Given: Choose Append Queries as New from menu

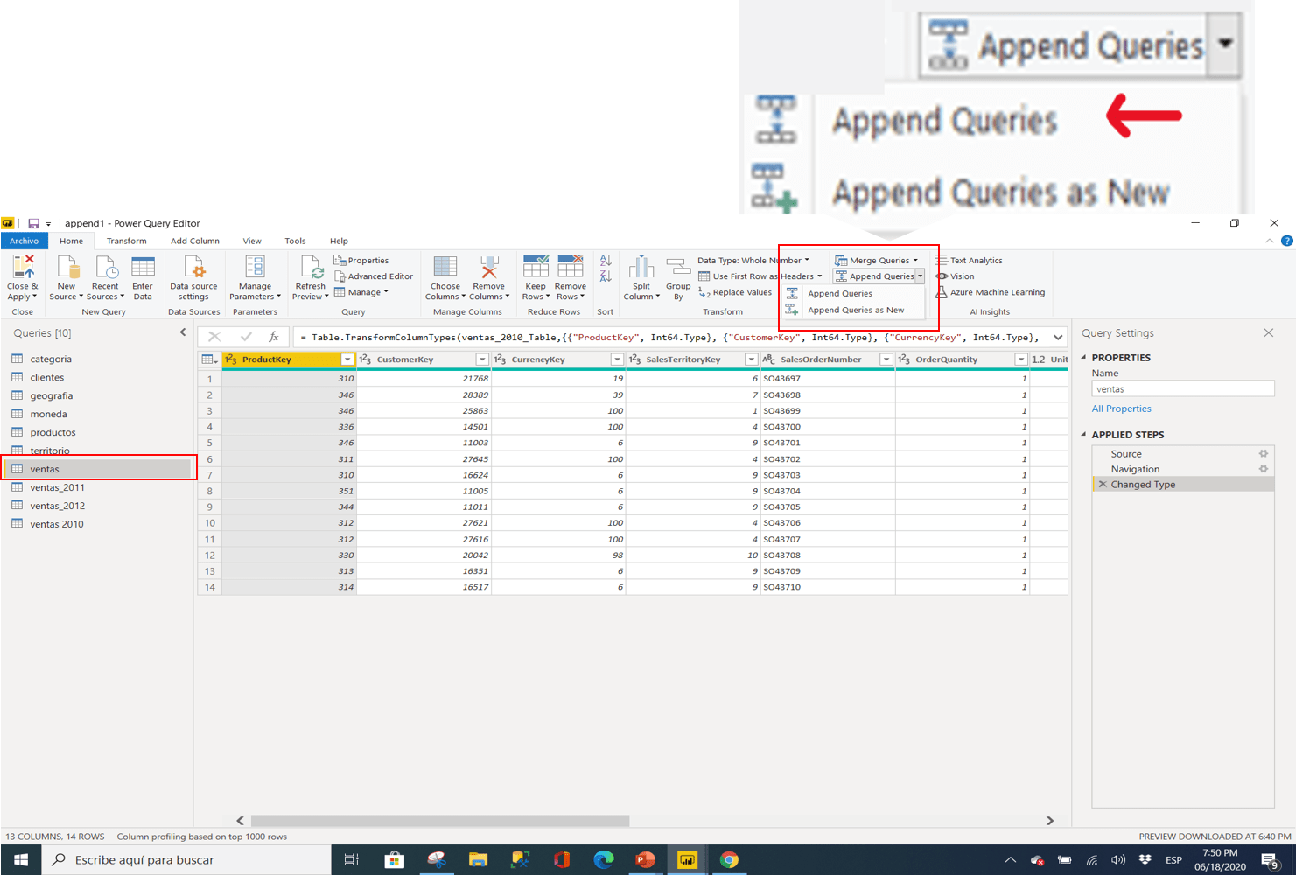Looking at the screenshot, I should coord(858,310).
